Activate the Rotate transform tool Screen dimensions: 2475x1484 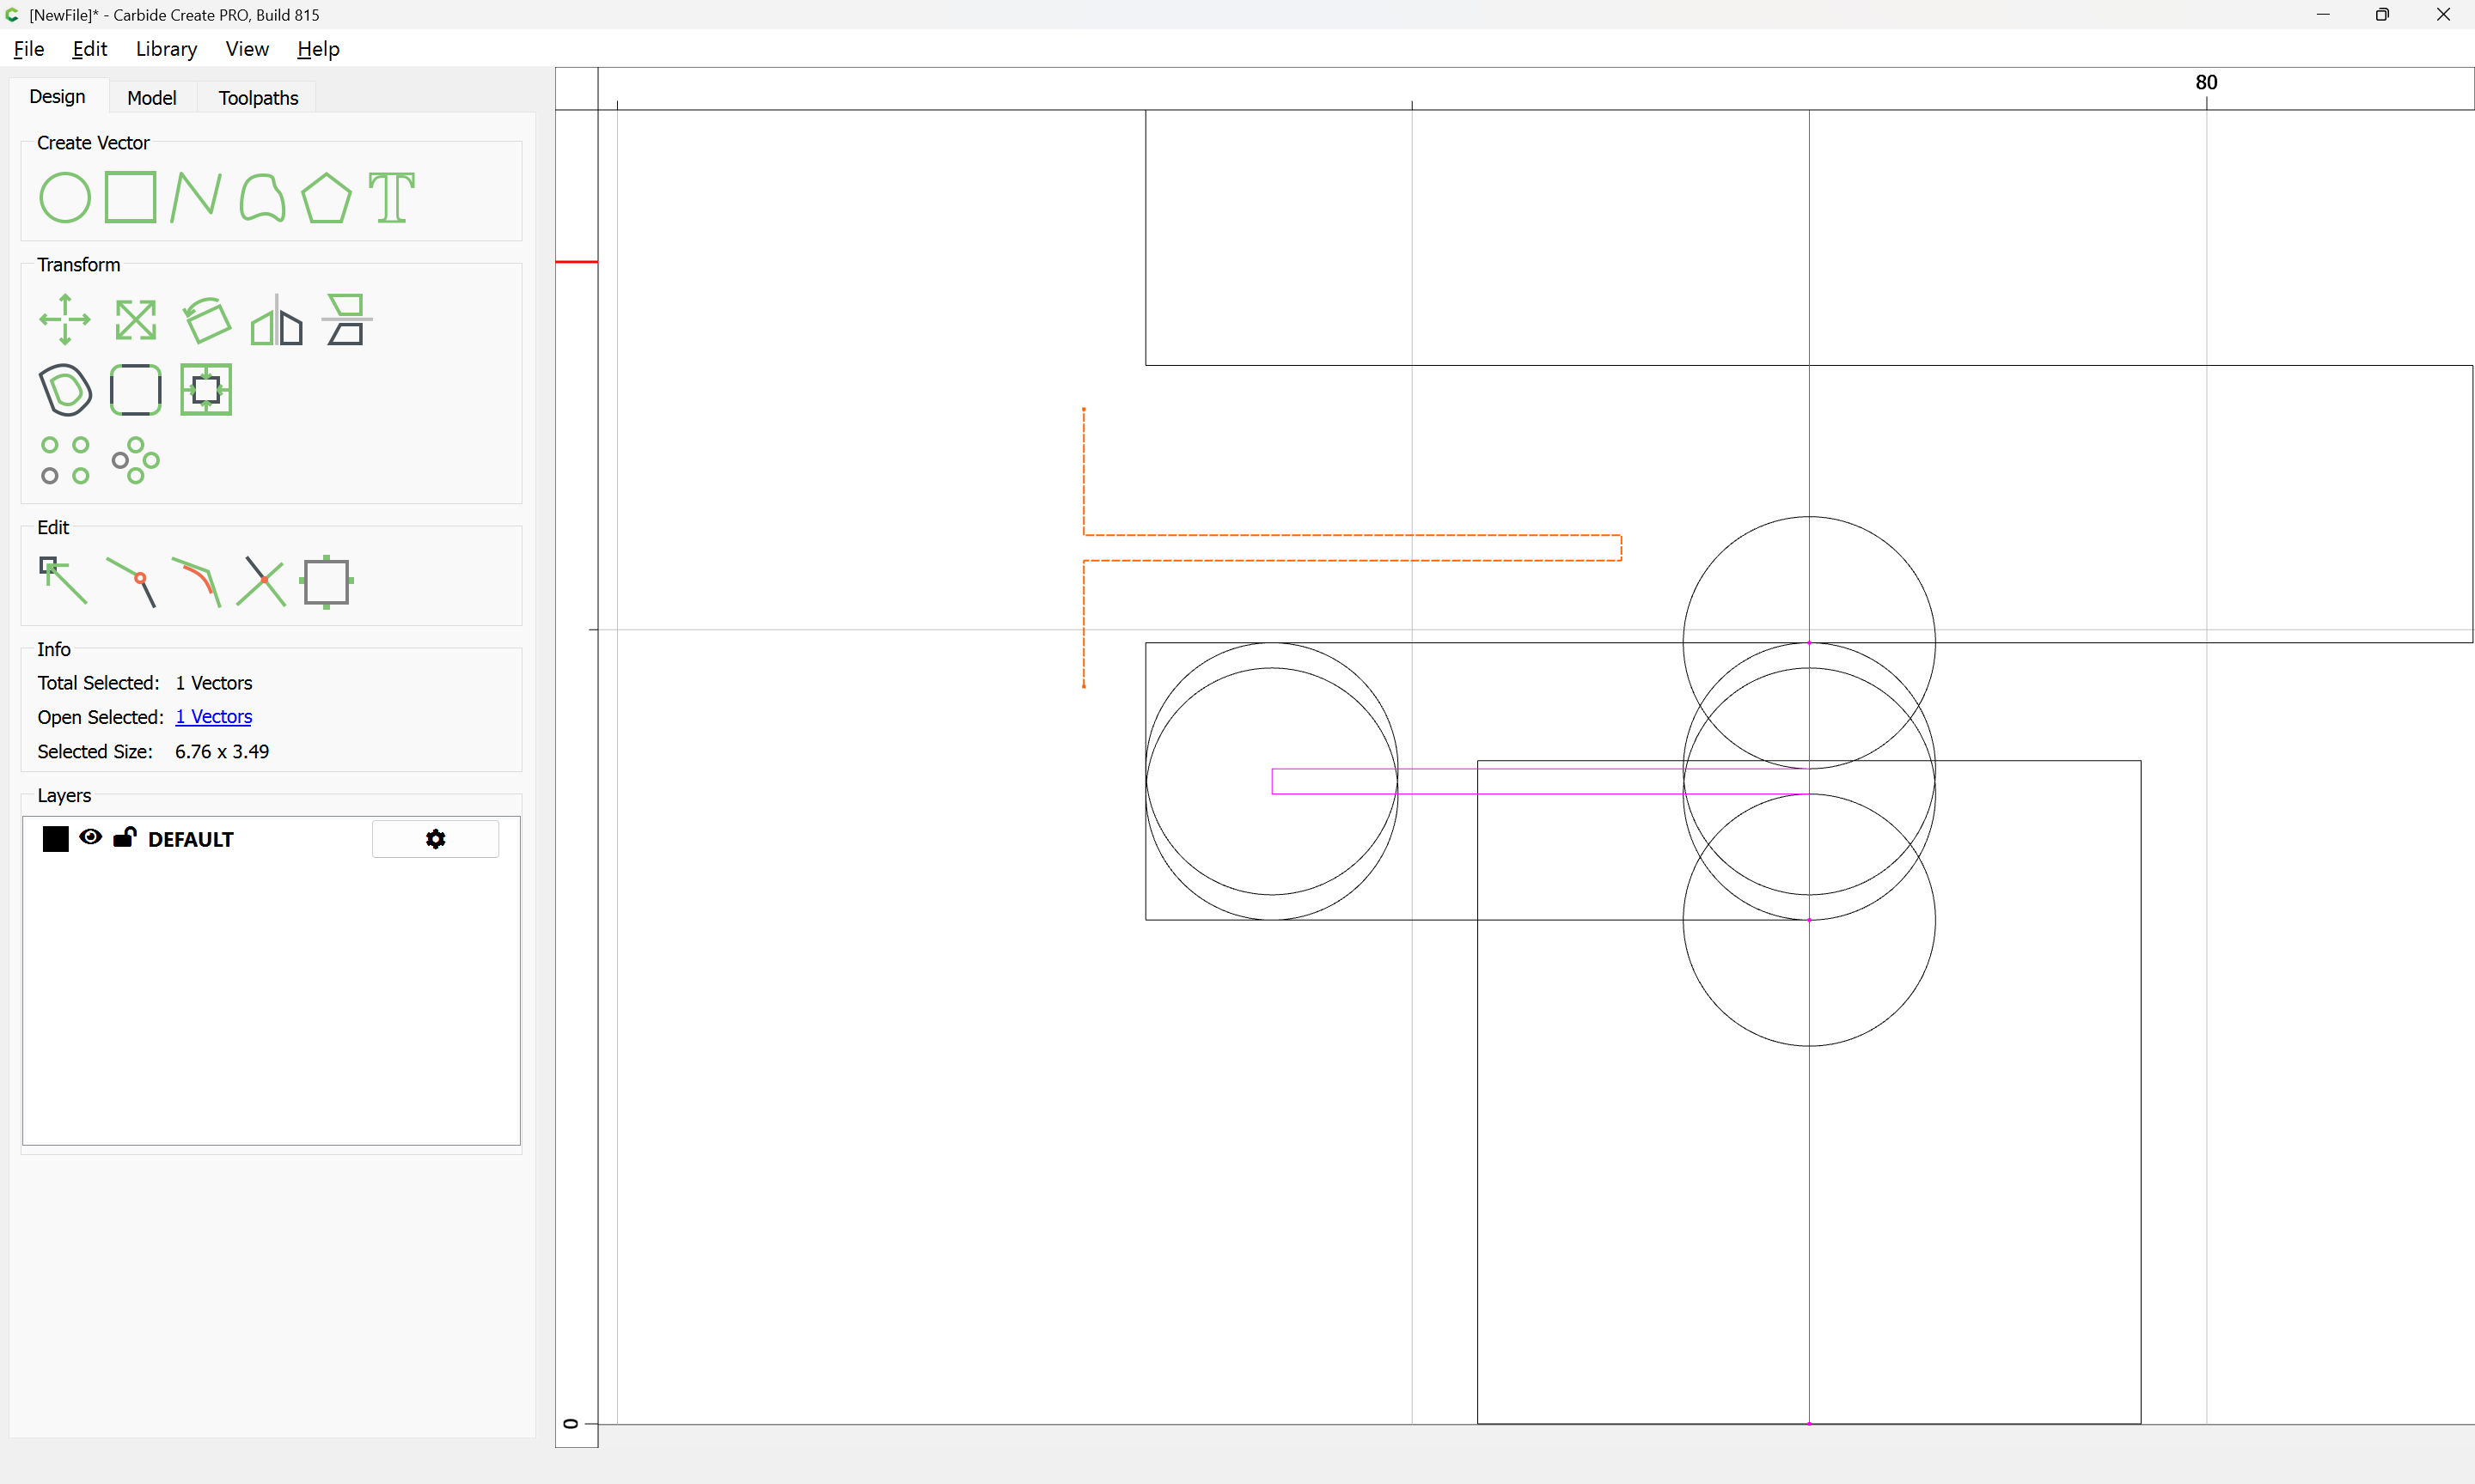pos(206,320)
